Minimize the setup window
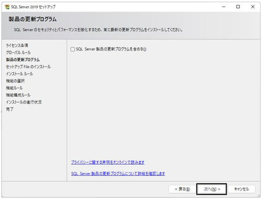Image resolution: width=262 pixels, height=199 pixels. [x=224, y=7]
